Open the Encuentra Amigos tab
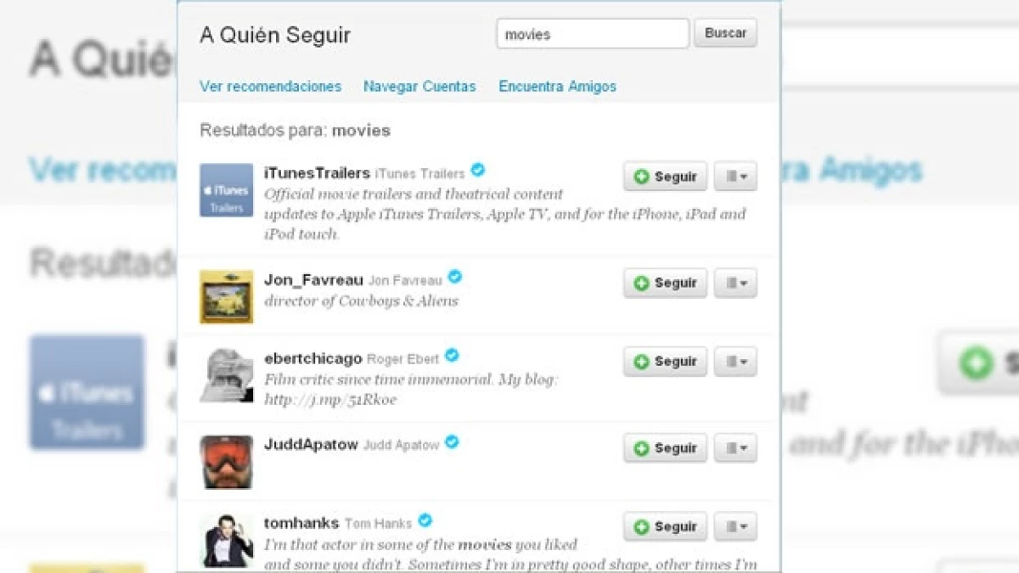Viewport: 1019px width, 573px height. pos(557,86)
